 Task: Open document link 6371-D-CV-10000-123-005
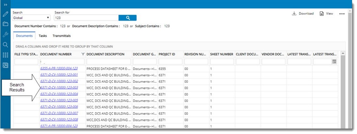pos(59,100)
